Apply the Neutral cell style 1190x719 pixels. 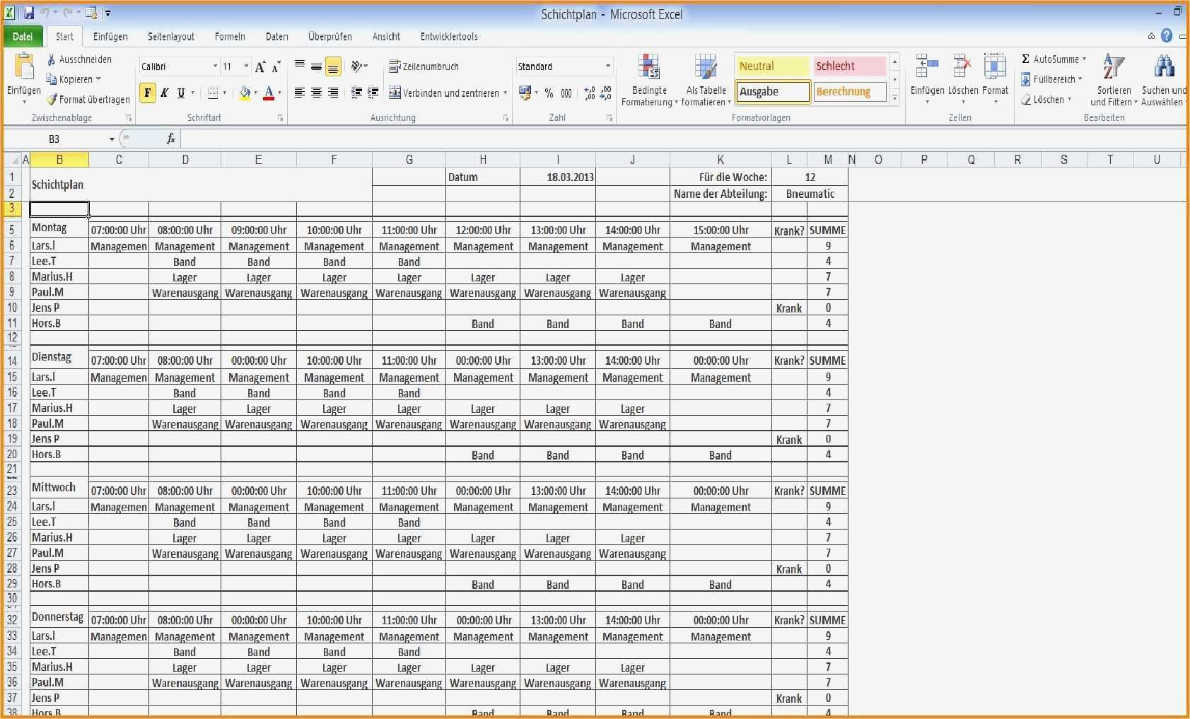pos(772,66)
